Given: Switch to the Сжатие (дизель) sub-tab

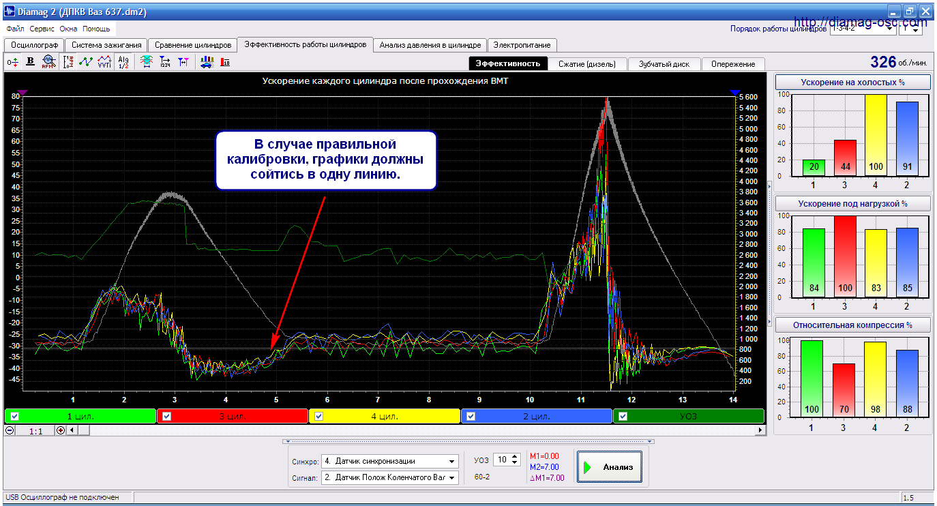Looking at the screenshot, I should point(587,63).
